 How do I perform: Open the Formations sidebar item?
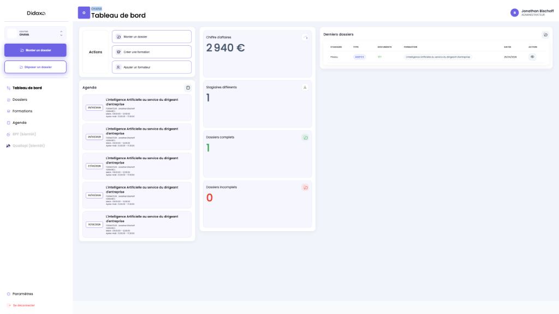(22, 111)
